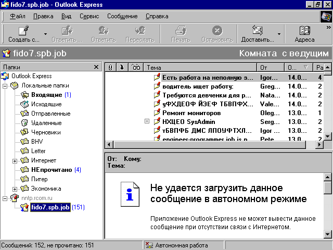Select the BHV folder
The width and height of the screenshot is (333, 250).
[37, 142]
